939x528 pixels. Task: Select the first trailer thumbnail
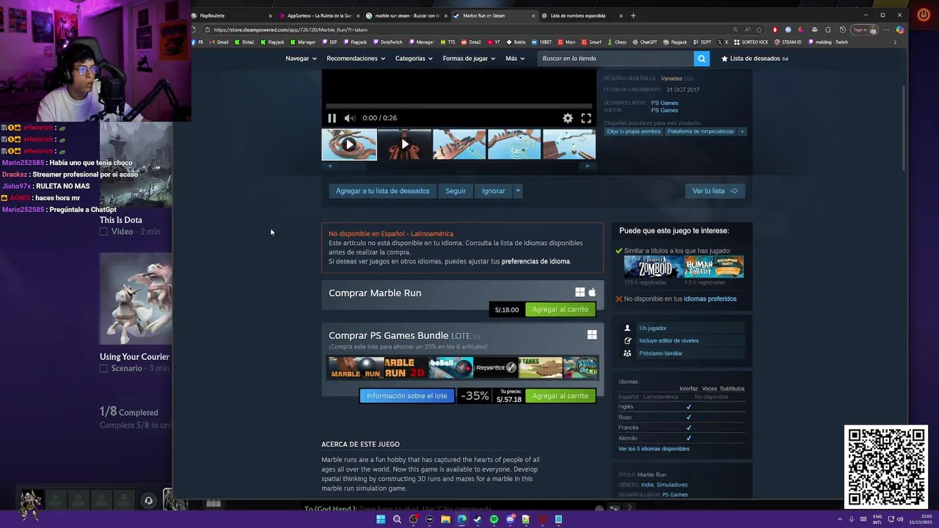point(349,144)
